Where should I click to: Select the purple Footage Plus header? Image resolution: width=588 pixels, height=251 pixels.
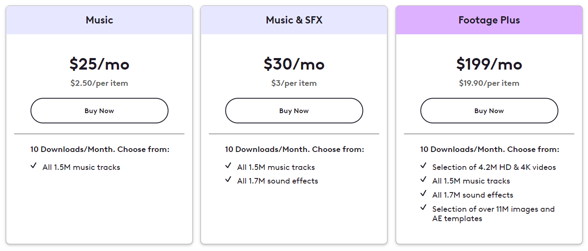point(489,20)
